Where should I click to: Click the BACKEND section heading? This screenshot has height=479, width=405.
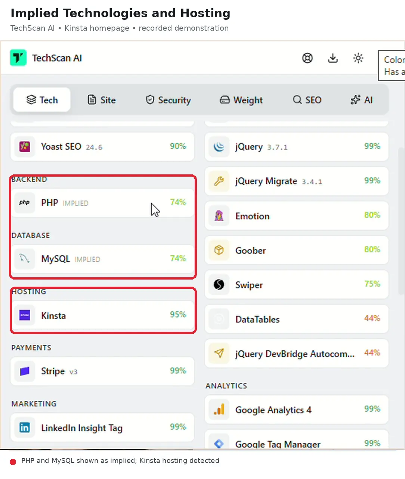29,179
